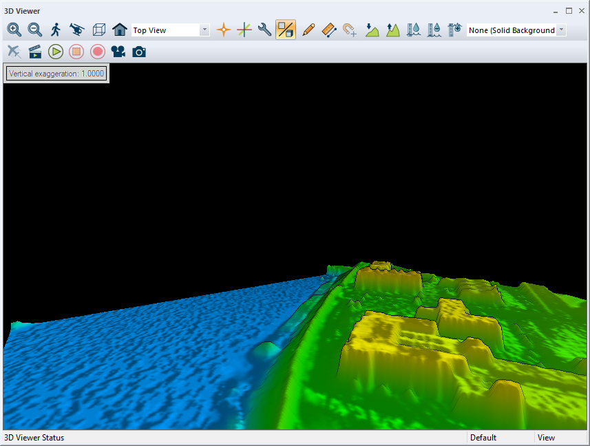The height and width of the screenshot is (446, 590).
Task: Click the second water level gauge icon
Action: coord(434,30)
